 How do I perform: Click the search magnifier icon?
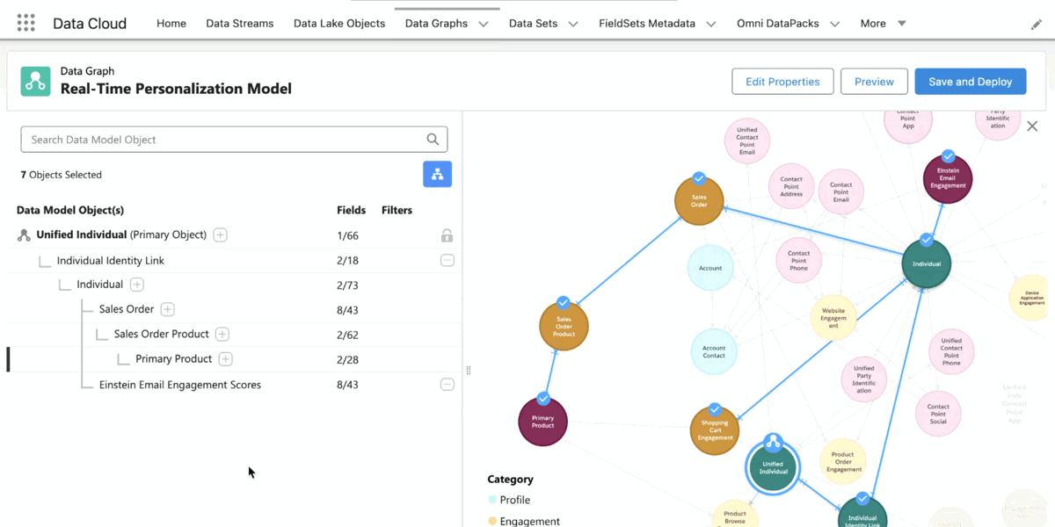[433, 139]
